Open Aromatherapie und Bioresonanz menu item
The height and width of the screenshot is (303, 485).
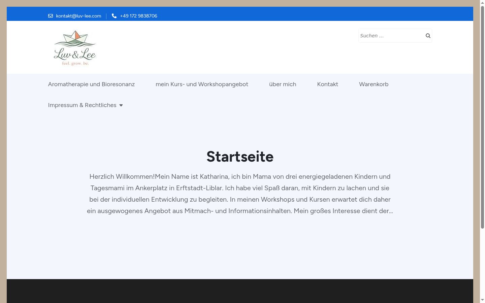coord(91,84)
